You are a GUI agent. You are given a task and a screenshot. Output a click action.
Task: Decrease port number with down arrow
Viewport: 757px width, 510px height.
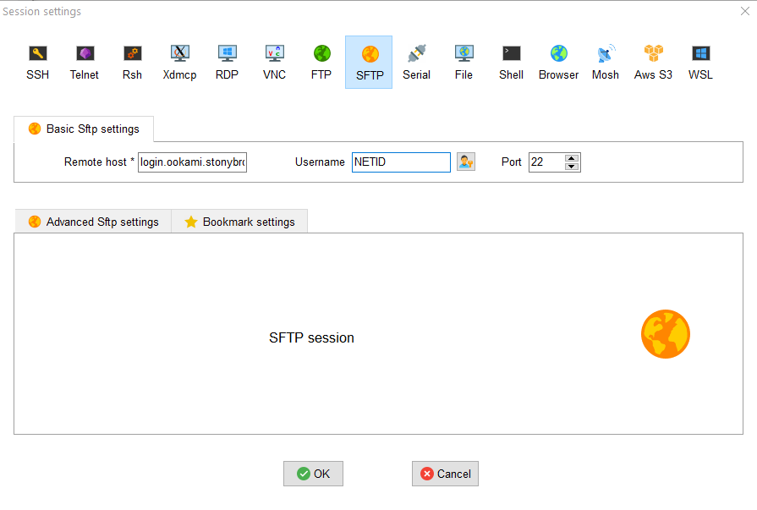coord(572,166)
